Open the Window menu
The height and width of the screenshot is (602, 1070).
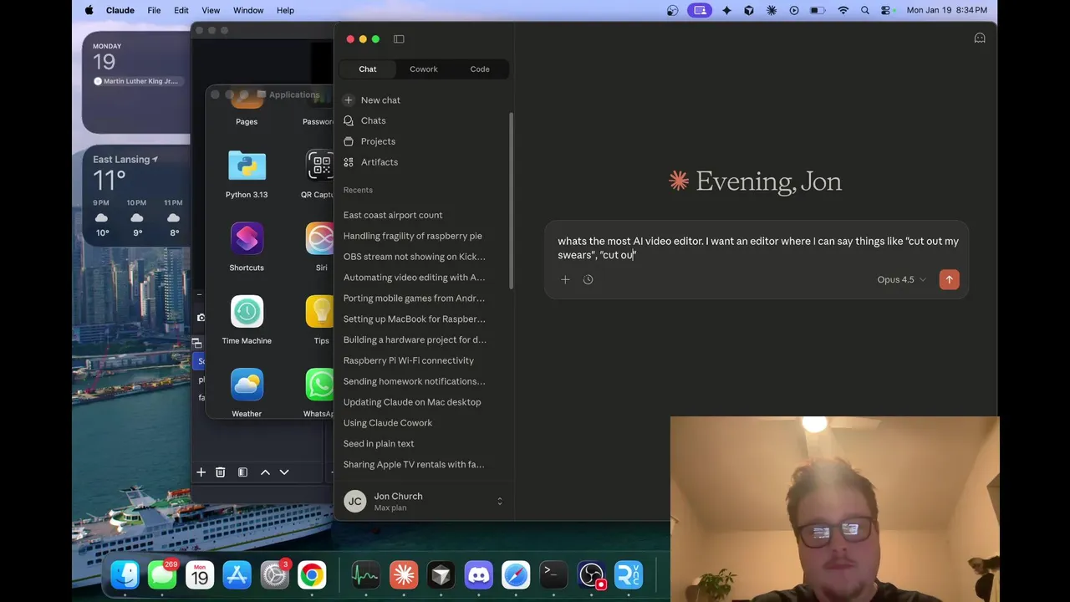248,10
